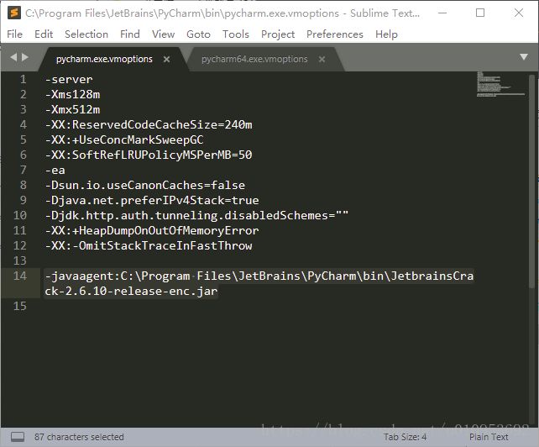This screenshot has width=539, height=447.
Task: Close the Sublime Text window
Action: point(519,13)
